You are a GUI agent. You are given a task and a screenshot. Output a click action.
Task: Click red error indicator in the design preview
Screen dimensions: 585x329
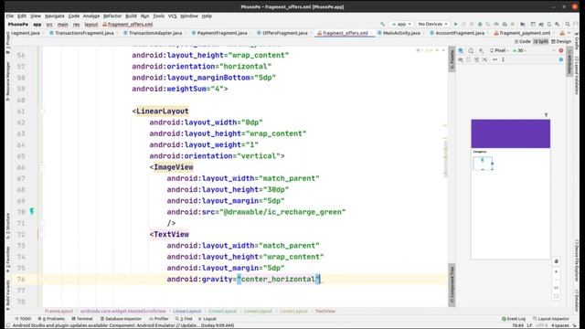coord(560,50)
